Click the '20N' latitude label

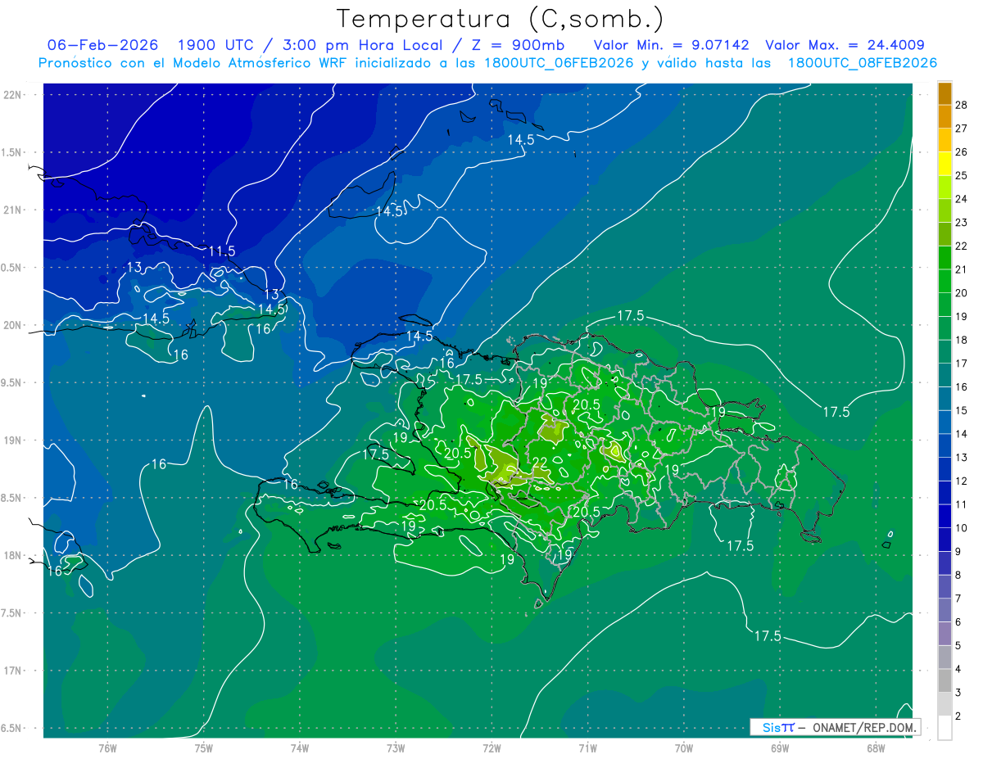point(12,326)
